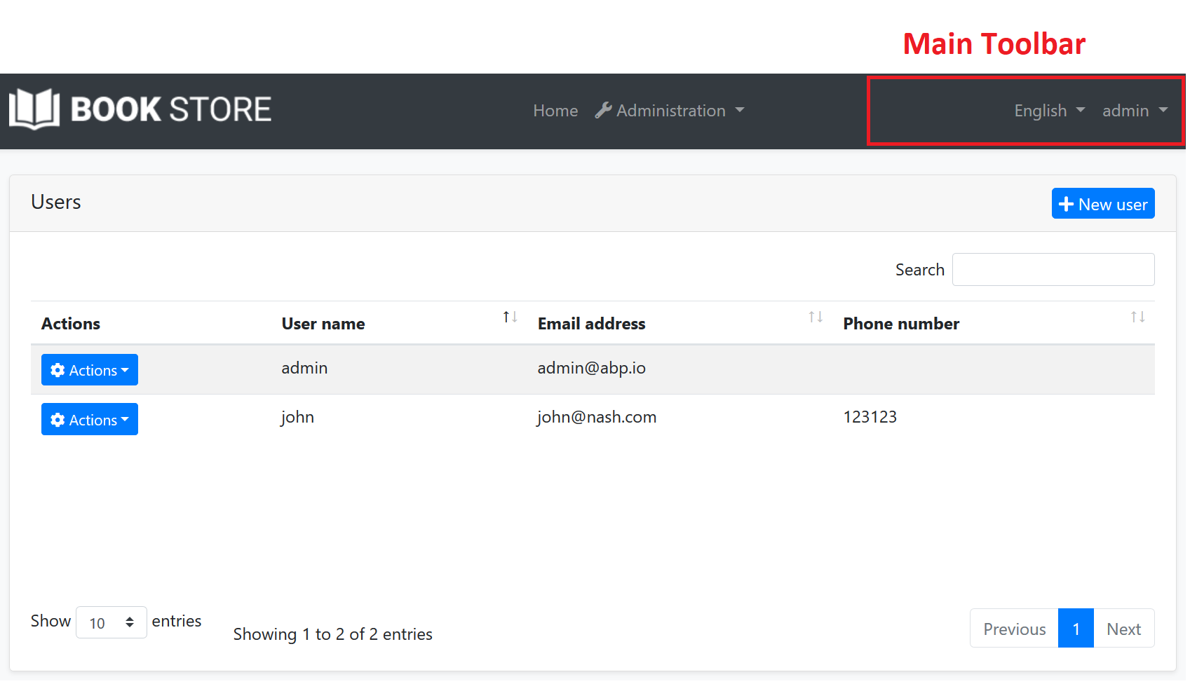Open the Administration dropdown menu
This screenshot has height=684, width=1190.
670,110
